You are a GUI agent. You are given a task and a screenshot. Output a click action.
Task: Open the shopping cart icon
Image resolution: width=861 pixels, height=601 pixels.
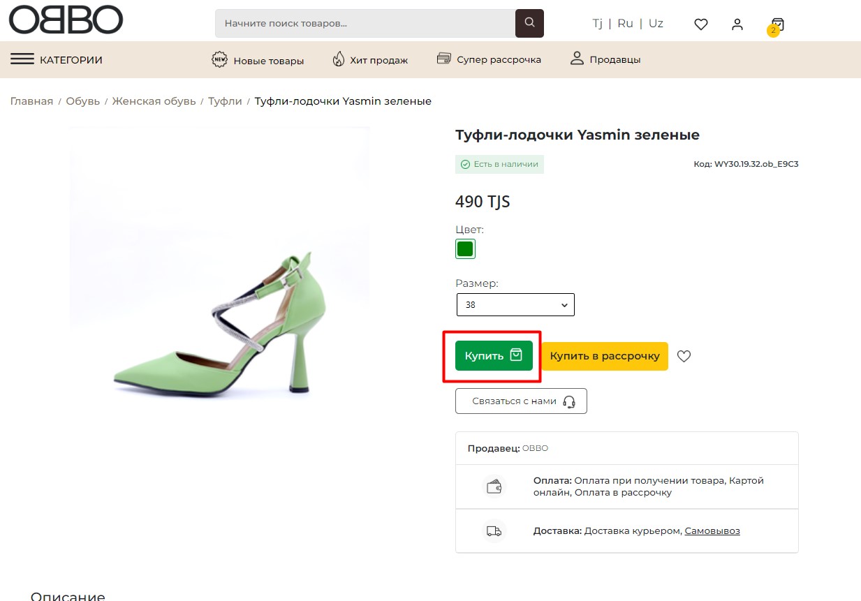coord(777,25)
